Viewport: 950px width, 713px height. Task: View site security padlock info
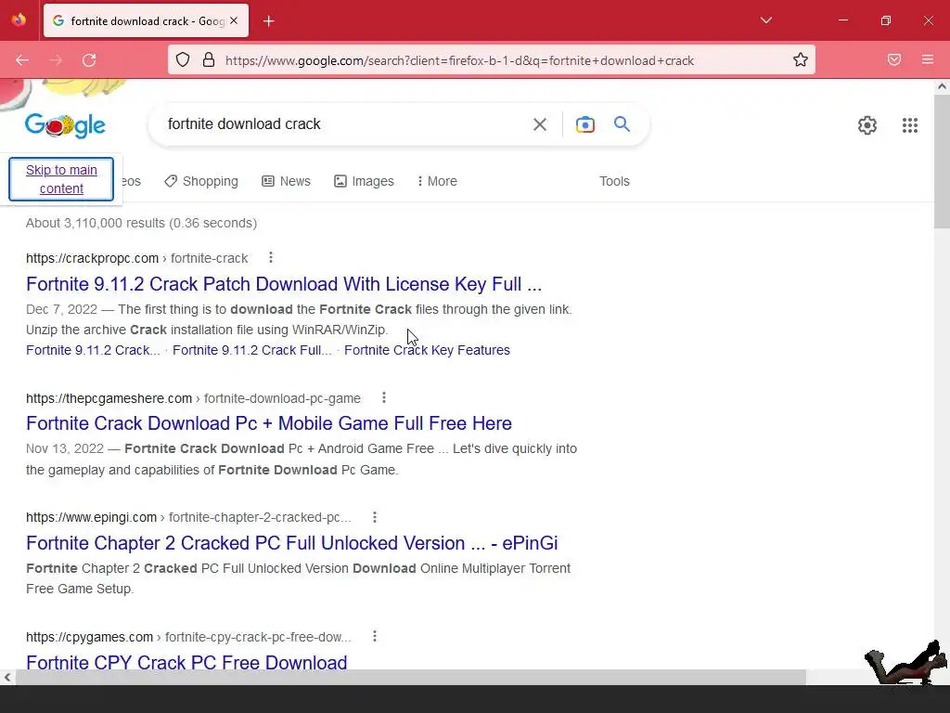click(x=209, y=59)
